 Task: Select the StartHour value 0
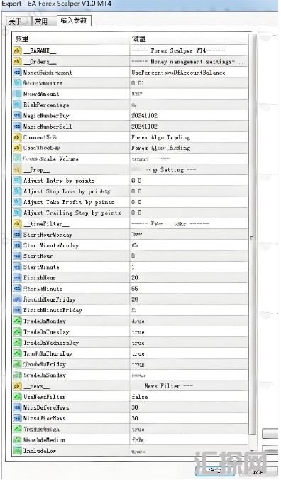tap(189, 256)
